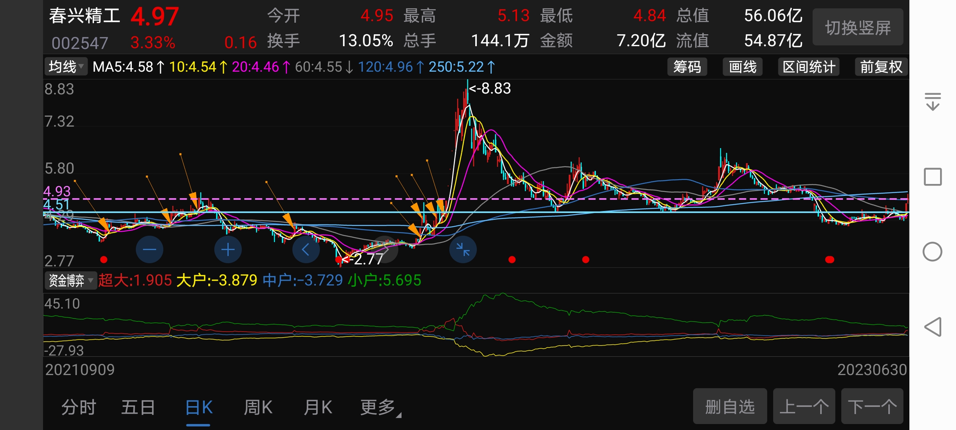Tap the end date 20230630
The height and width of the screenshot is (430, 956).
(872, 370)
